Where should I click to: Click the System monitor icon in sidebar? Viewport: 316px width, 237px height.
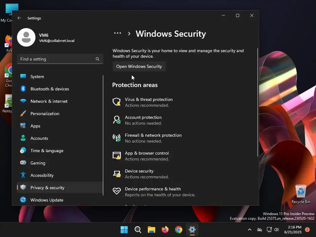[23, 77]
